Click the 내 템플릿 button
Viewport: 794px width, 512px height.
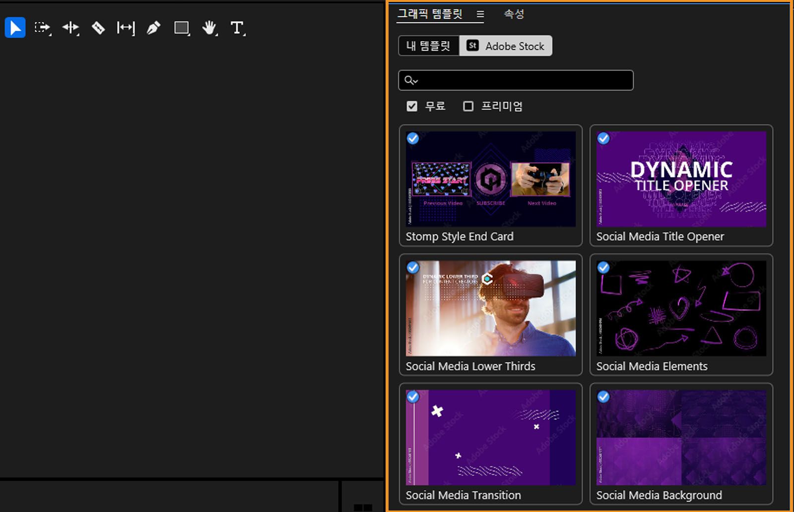point(428,46)
